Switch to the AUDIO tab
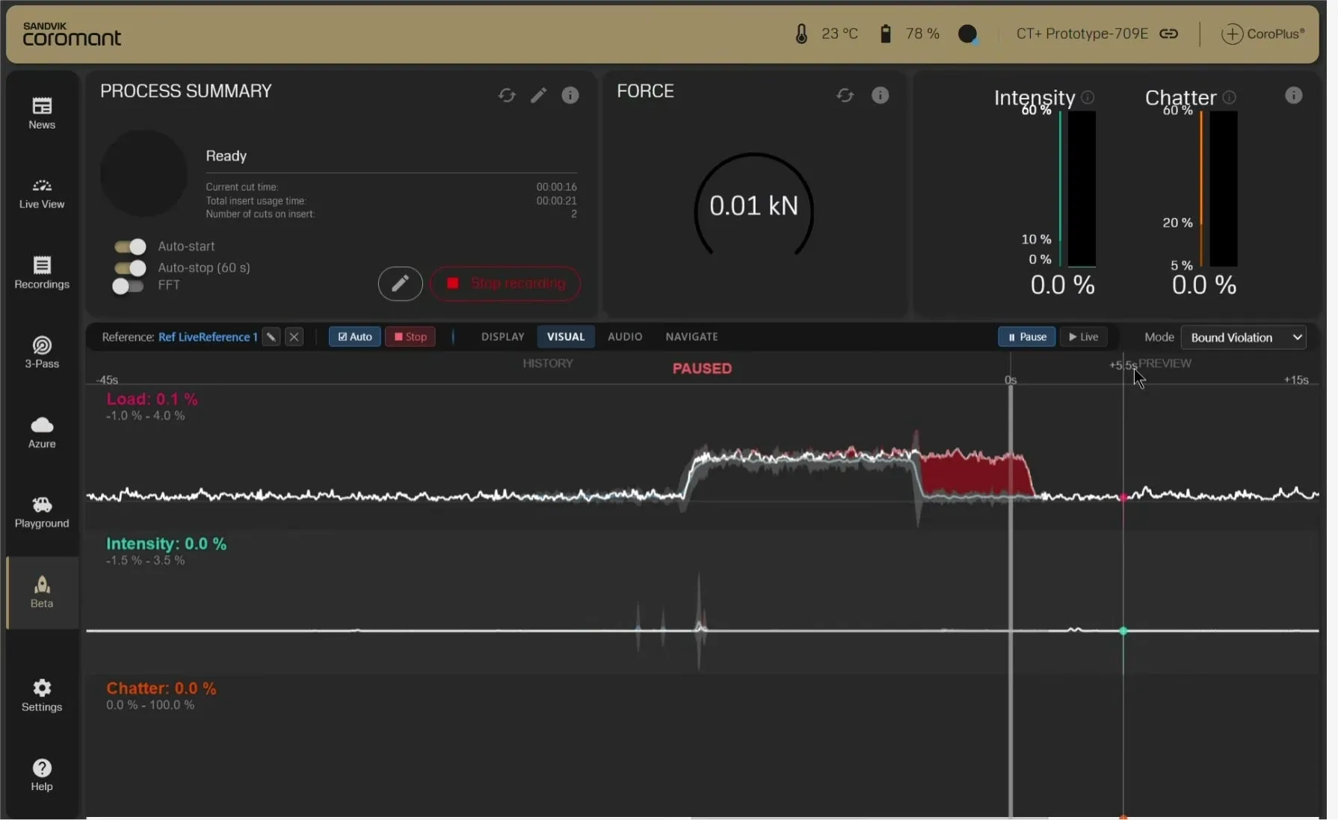1338x820 pixels. tap(624, 337)
